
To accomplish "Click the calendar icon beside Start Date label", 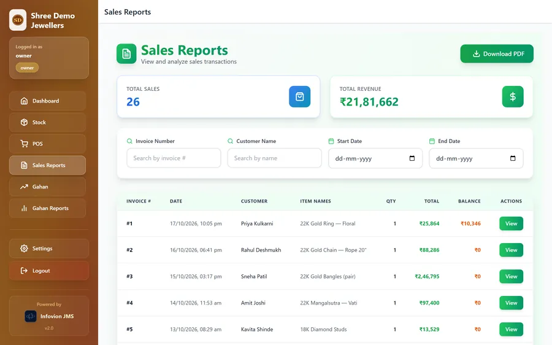I will coord(331,141).
